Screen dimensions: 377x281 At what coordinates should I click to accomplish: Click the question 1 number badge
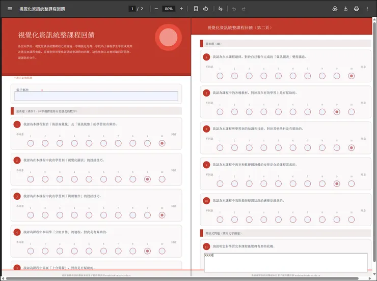click(x=17, y=124)
